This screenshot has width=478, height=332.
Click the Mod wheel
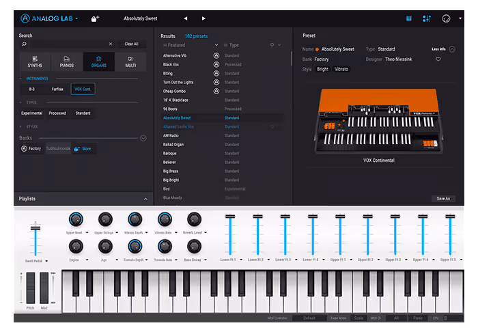pyautogui.click(x=44, y=288)
